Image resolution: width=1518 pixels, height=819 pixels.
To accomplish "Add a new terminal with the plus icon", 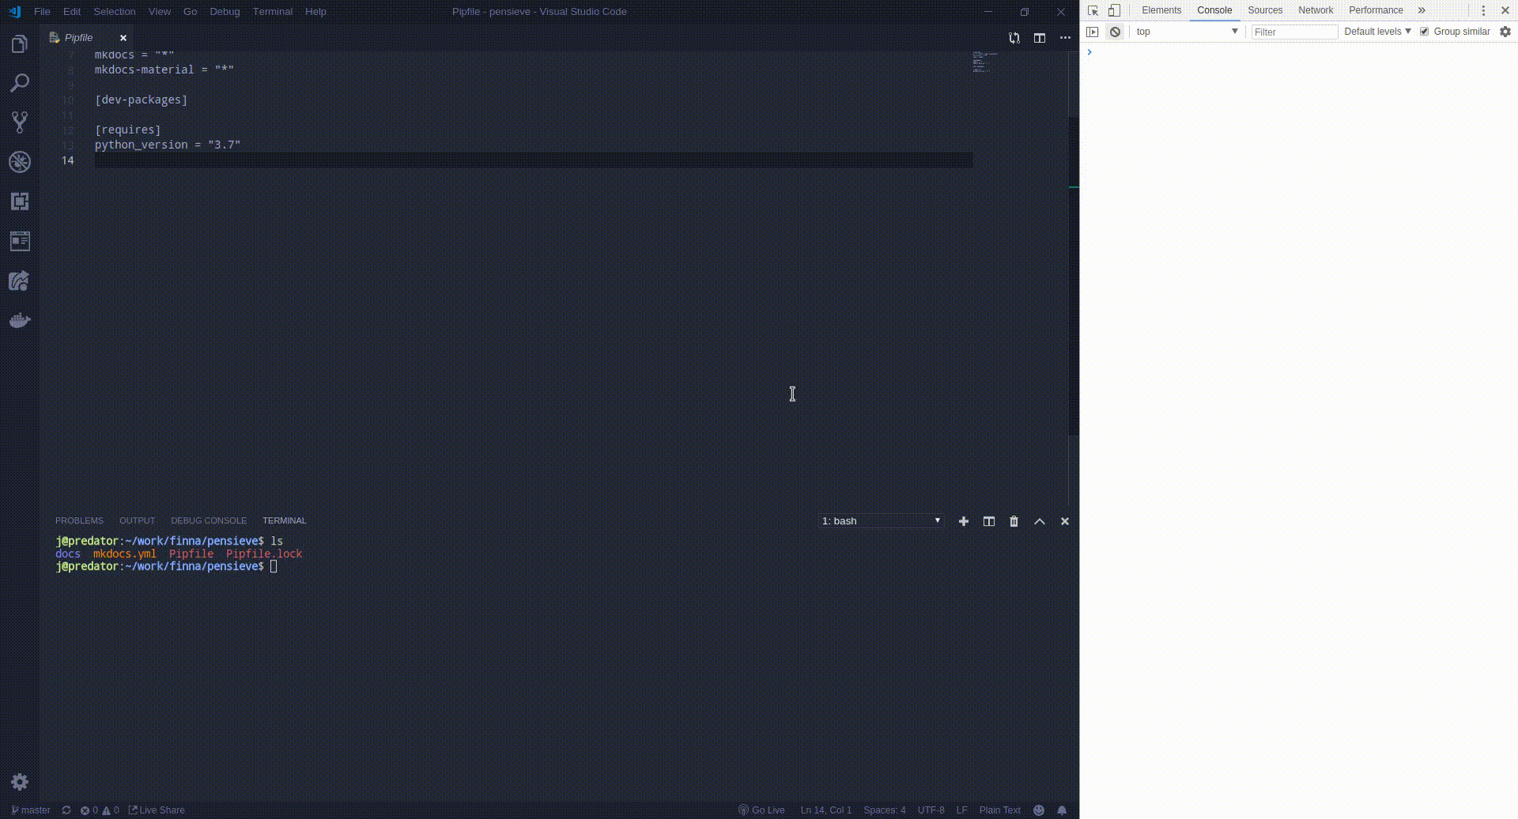I will pos(964,521).
